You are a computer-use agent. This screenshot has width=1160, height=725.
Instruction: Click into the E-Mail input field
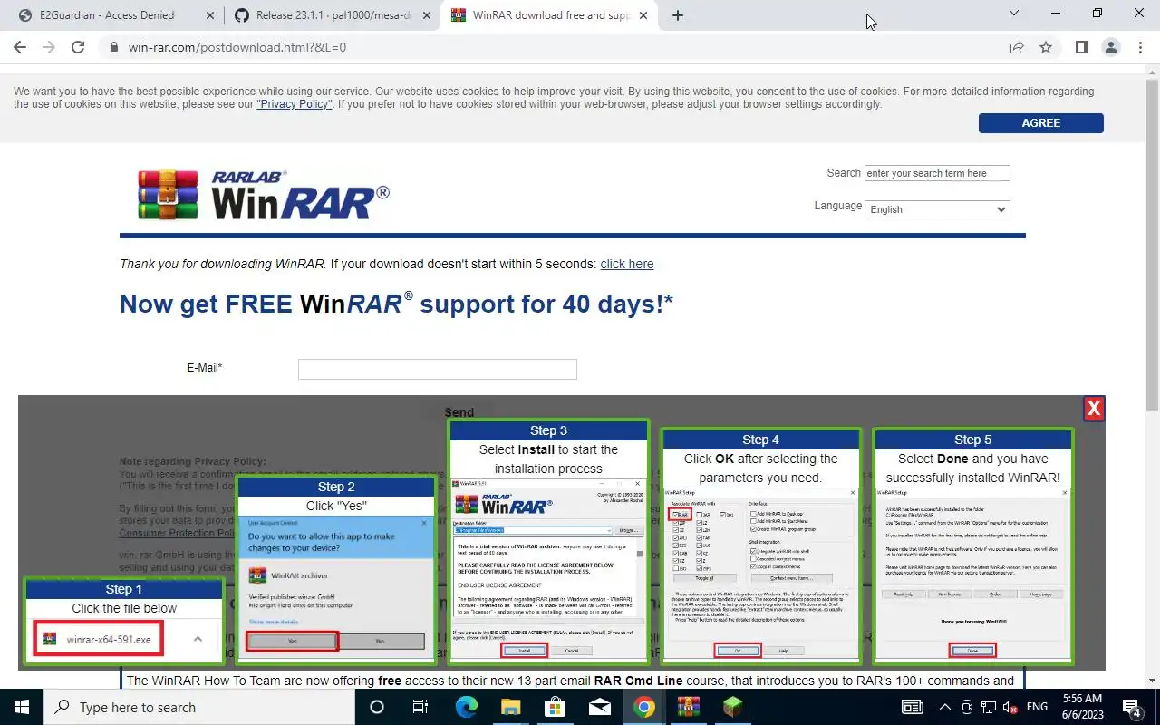438,369
